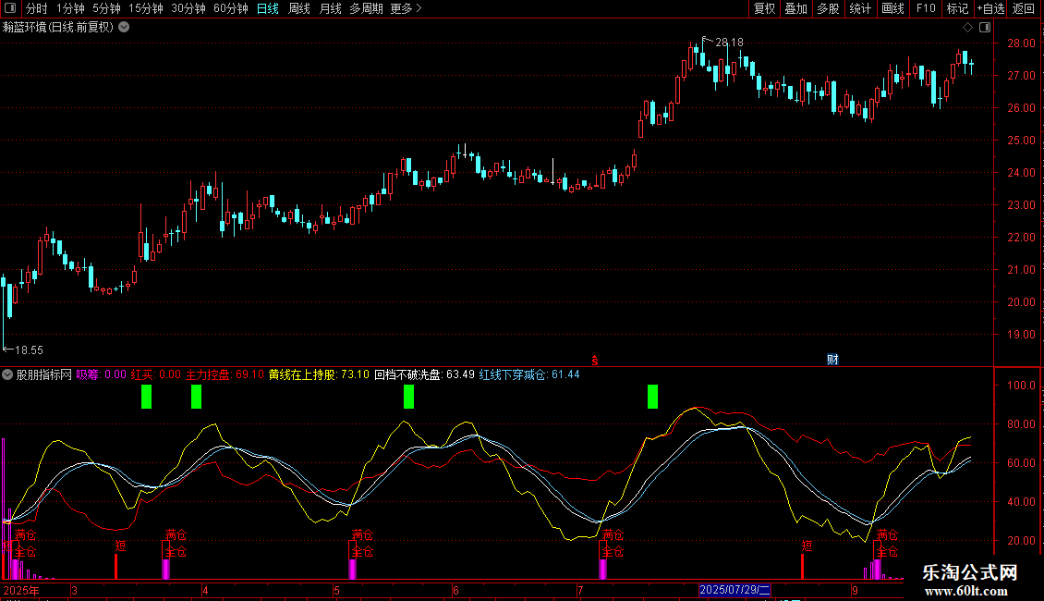Click month 6 on the time axis
This screenshot has width=1044, height=601.
[x=455, y=591]
